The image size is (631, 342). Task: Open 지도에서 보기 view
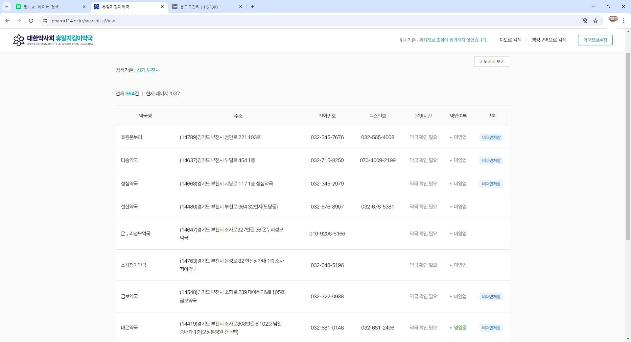pyautogui.click(x=492, y=61)
